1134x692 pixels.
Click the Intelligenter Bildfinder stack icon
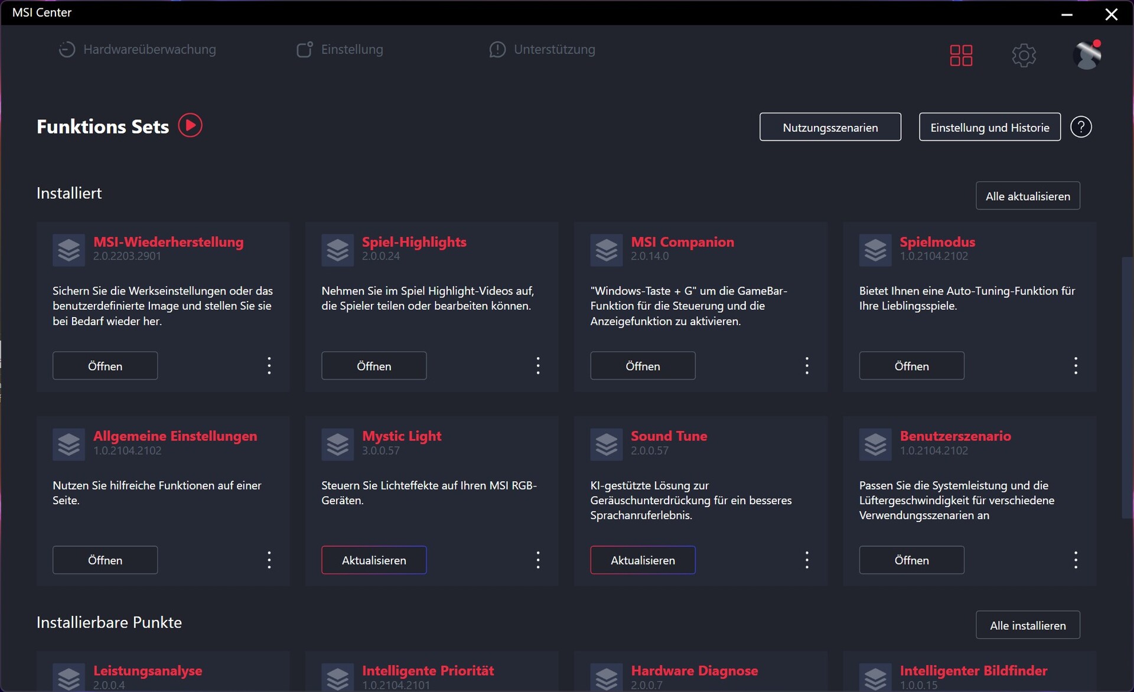tap(875, 678)
